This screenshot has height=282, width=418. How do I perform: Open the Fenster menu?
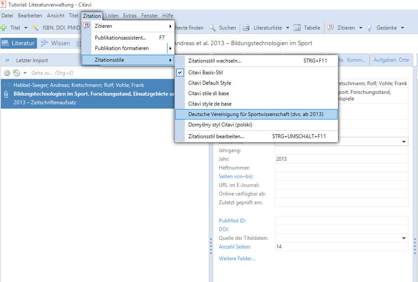pyautogui.click(x=150, y=16)
